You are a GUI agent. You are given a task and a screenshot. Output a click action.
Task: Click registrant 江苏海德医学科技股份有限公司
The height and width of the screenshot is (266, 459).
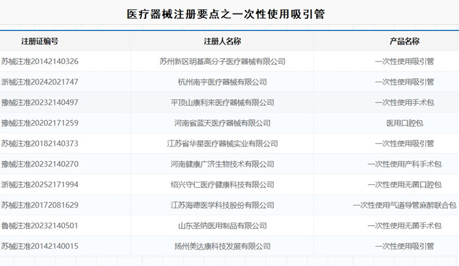click(222, 205)
